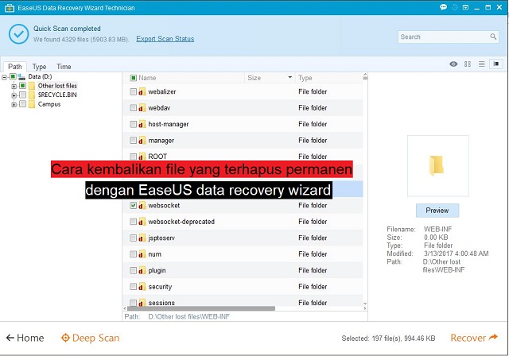Check the $RECYCLE.BIN tree checkbox
The width and height of the screenshot is (509, 356).
tap(22, 95)
